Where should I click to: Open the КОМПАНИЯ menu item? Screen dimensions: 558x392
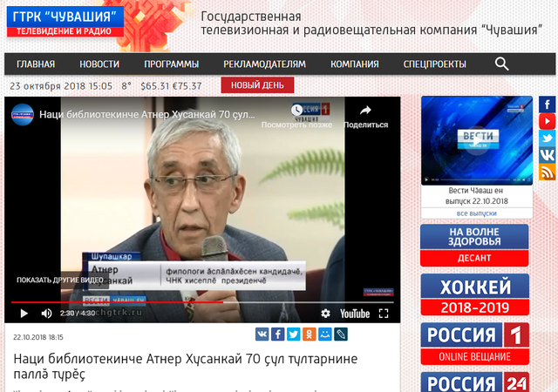(355, 64)
